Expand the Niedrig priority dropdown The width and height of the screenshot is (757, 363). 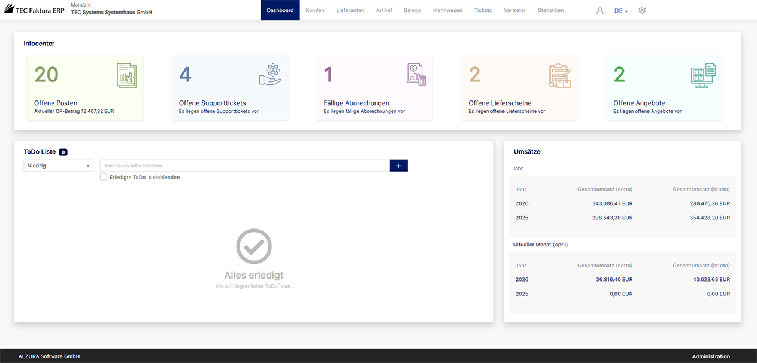tap(58, 166)
